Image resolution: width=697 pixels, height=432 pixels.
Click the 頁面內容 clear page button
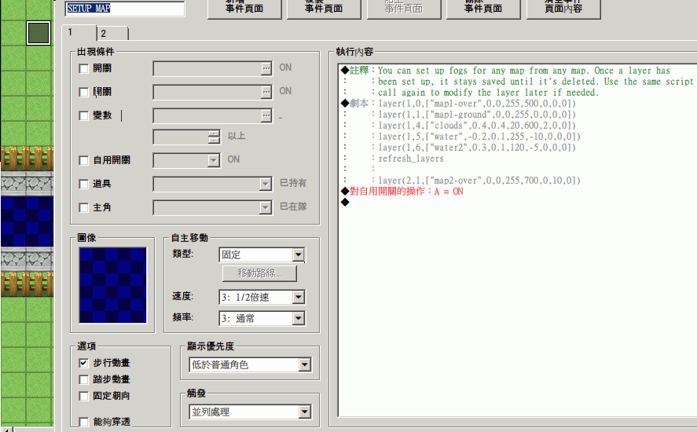point(563,9)
